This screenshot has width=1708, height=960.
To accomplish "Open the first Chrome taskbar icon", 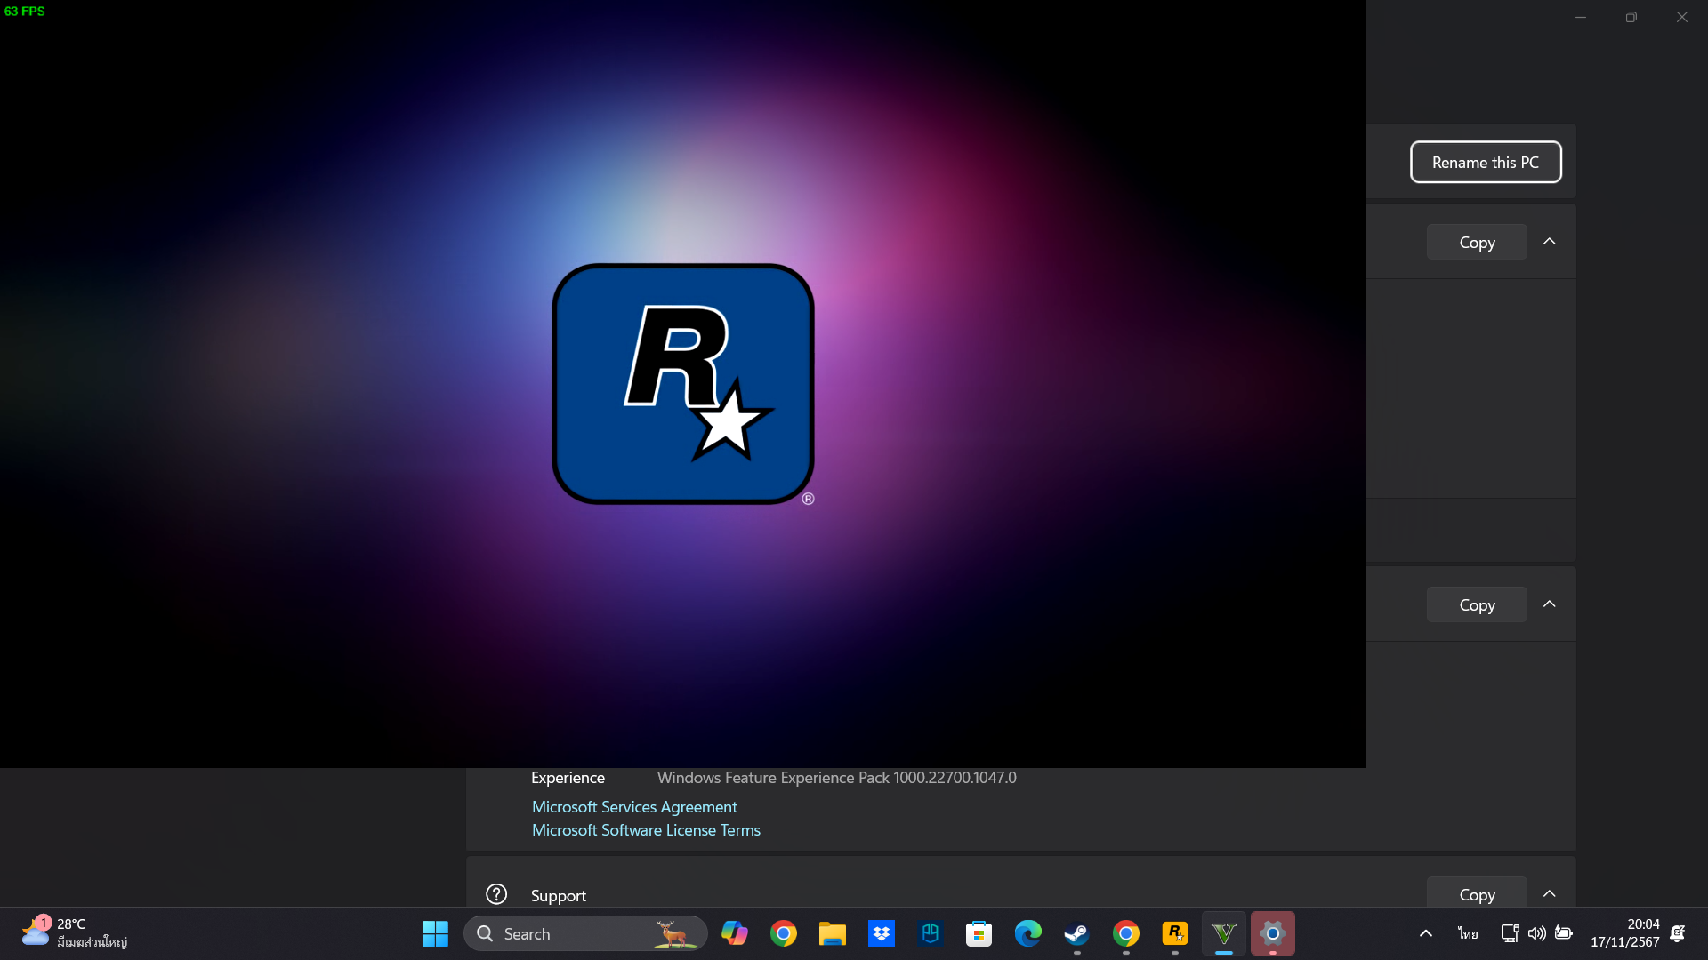I will tap(784, 933).
